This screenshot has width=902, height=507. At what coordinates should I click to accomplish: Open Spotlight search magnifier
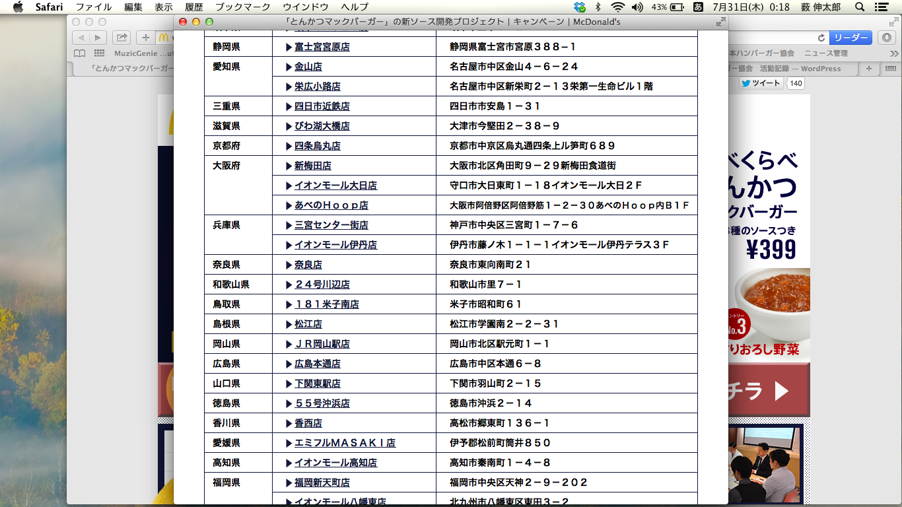[x=859, y=7]
